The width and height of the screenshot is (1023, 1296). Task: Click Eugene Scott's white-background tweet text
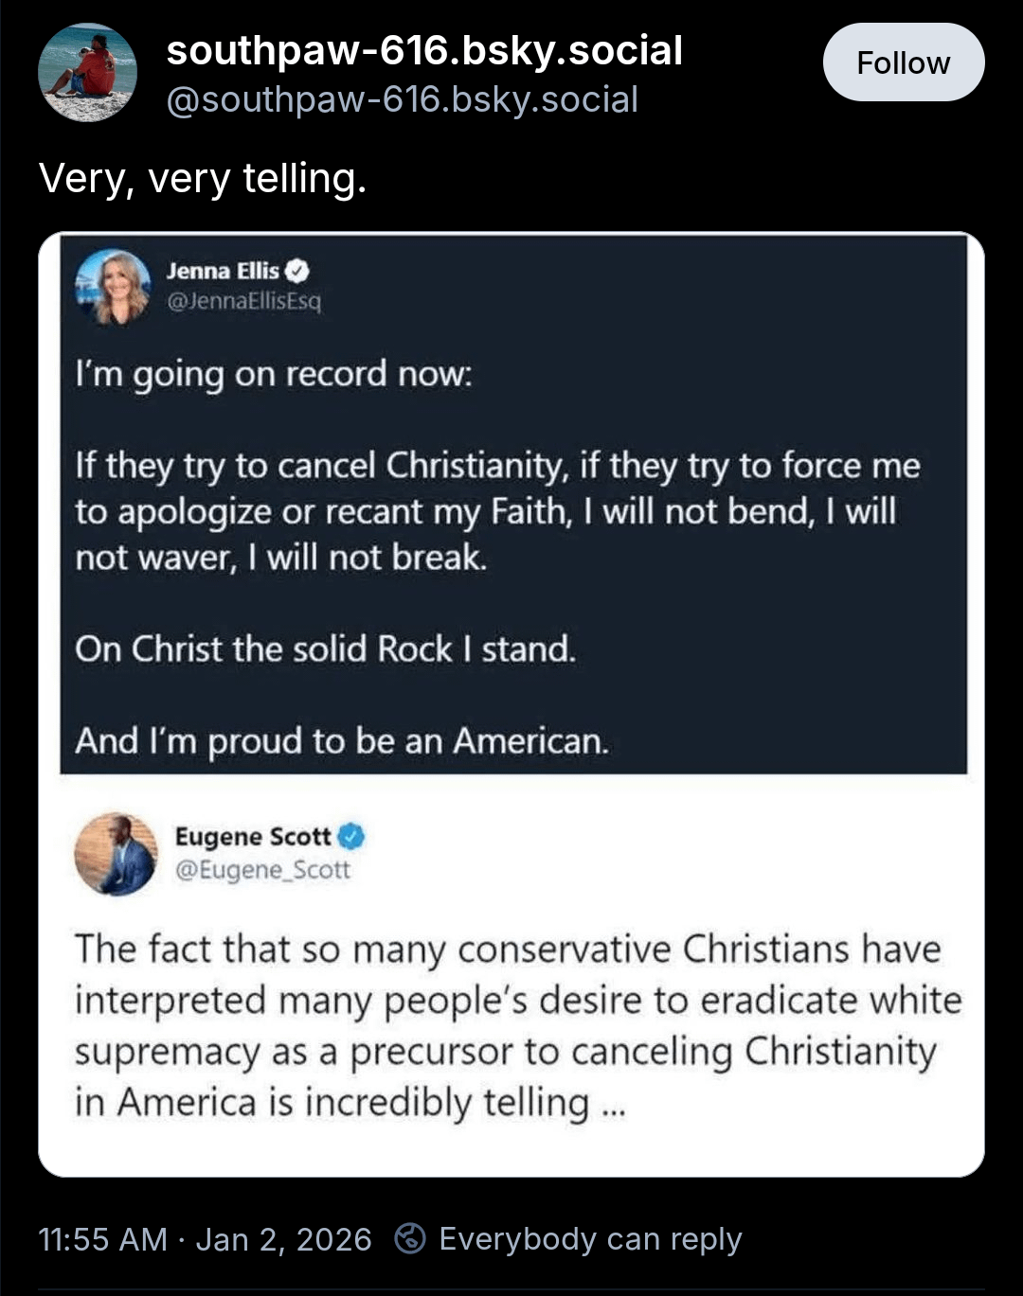517,1025
